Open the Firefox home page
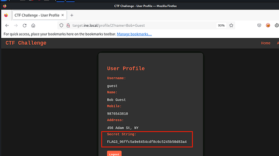The height and width of the screenshot is (156, 279). [33, 26]
